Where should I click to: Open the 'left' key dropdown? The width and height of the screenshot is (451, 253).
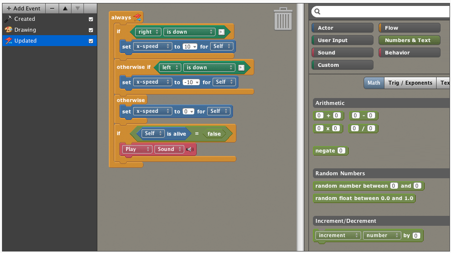tap(170, 67)
